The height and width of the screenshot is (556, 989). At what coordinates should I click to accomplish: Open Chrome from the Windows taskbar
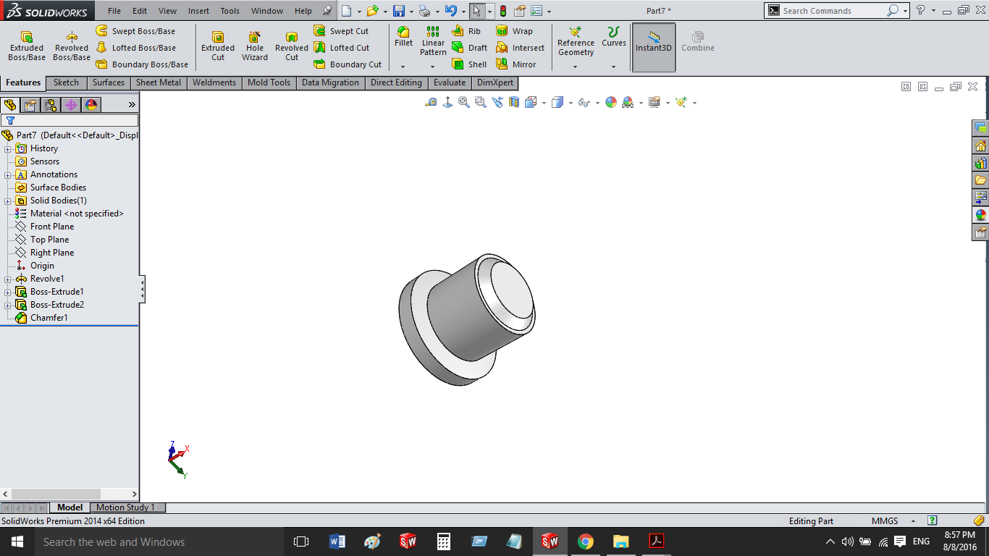click(x=586, y=542)
